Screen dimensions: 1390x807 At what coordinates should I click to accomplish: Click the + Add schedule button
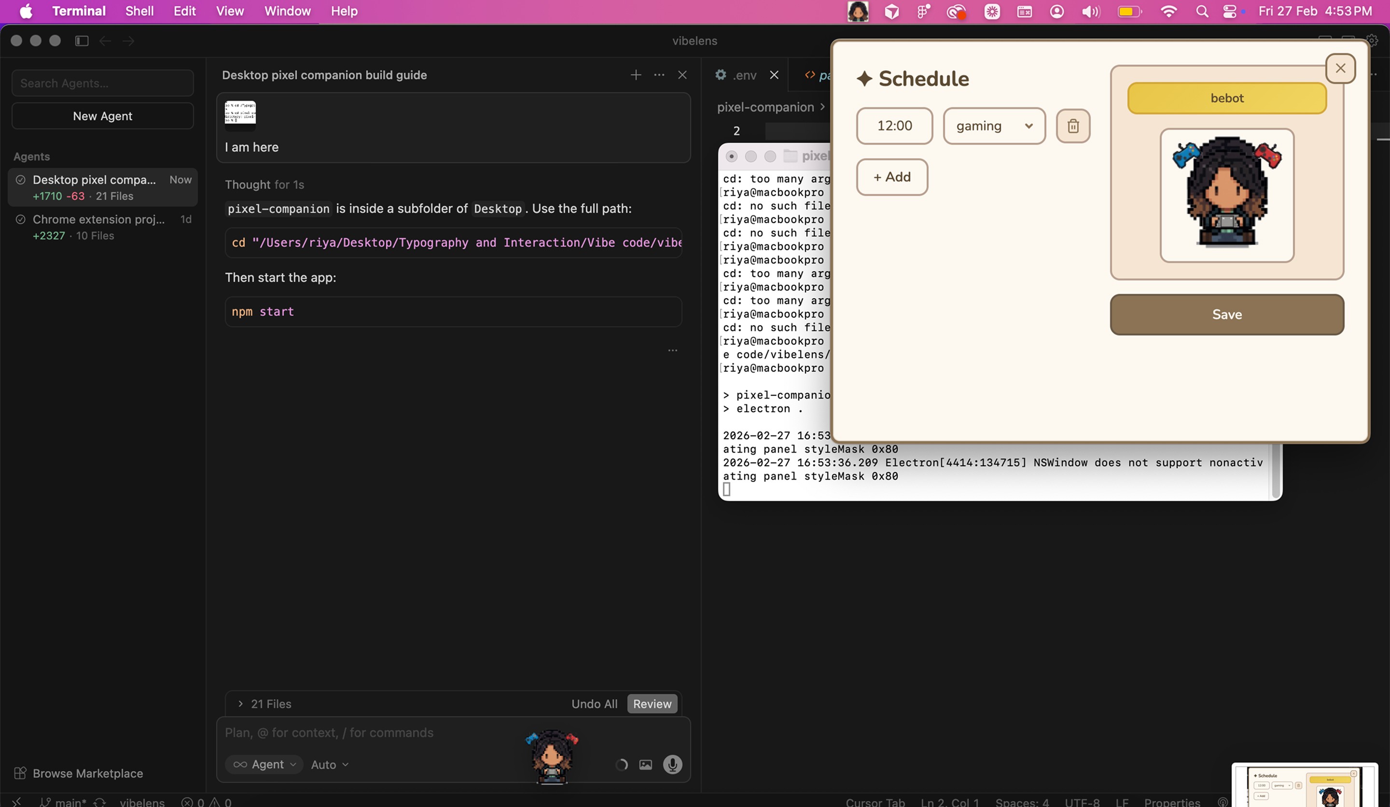(891, 177)
